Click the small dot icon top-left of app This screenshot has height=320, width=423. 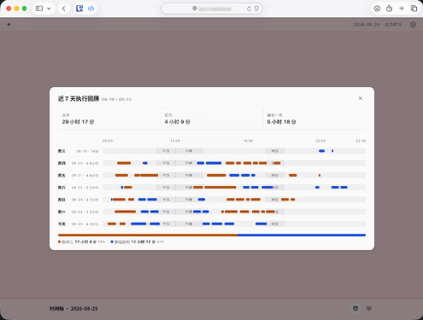(x=9, y=25)
